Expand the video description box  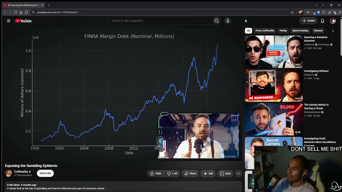(x=123, y=187)
